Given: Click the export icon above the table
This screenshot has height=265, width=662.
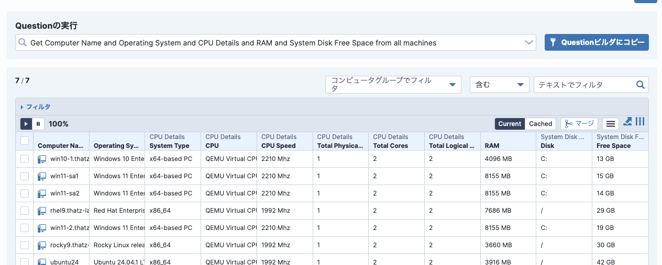Looking at the screenshot, I should click(628, 122).
